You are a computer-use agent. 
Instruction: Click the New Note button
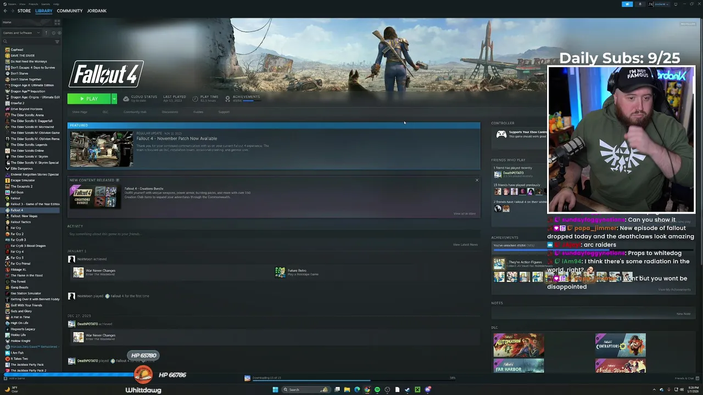tap(683, 314)
